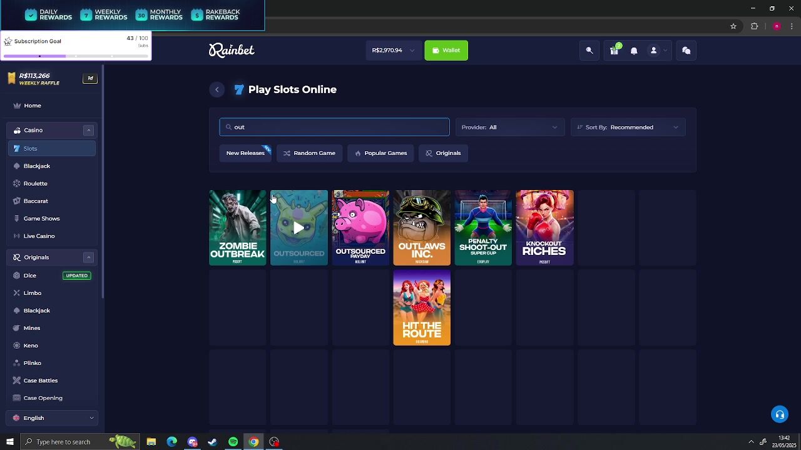This screenshot has height=450, width=801.
Task: Open the browser extensions puzzle icon
Action: click(755, 26)
